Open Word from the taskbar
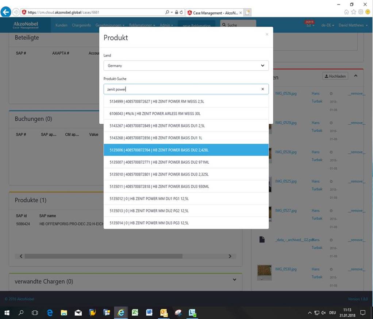 (149, 312)
